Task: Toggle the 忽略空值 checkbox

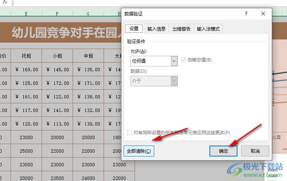Action: click(183, 60)
